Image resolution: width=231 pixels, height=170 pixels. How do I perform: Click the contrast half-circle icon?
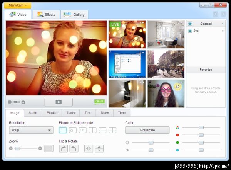(127, 150)
